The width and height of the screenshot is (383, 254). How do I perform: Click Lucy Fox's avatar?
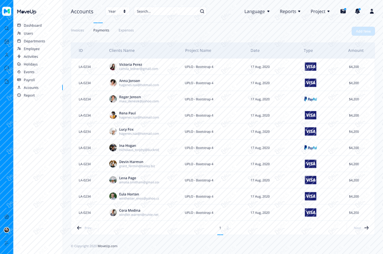tap(113, 131)
